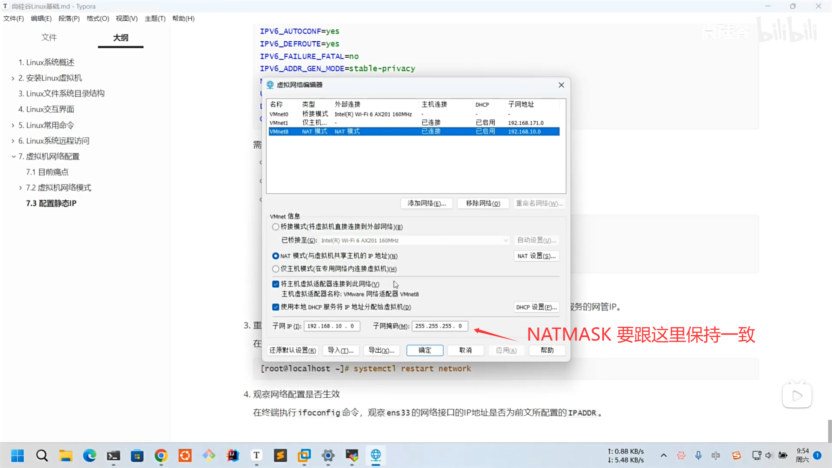Open the virtual network editor taskbar icon
832x468 pixels.
[x=376, y=455]
